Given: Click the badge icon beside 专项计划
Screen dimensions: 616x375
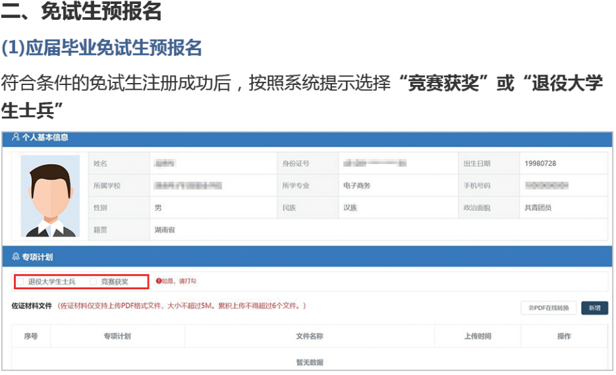Looking at the screenshot, I should point(16,256).
